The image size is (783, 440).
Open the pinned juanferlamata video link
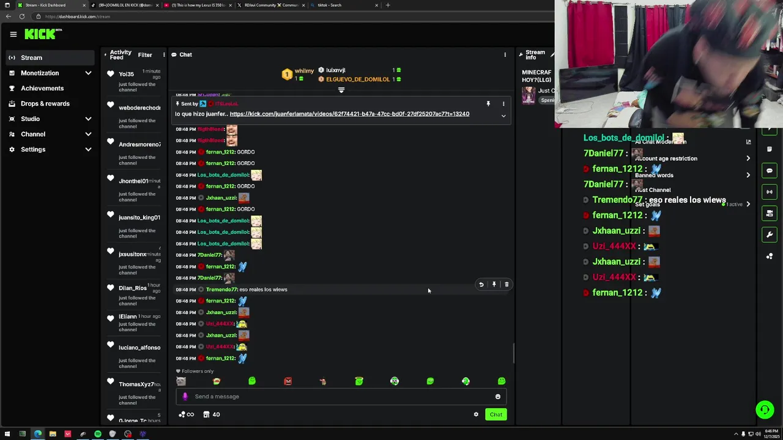[349, 114]
